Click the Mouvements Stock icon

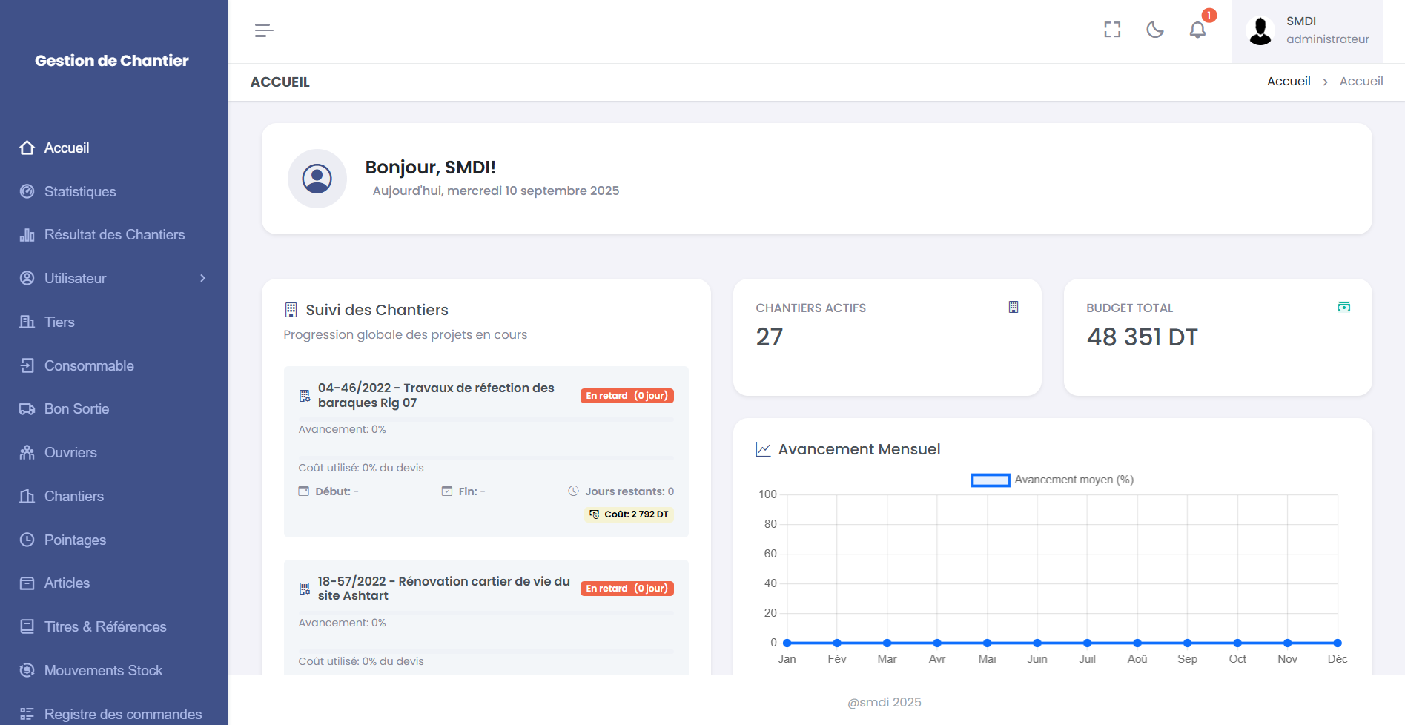click(x=27, y=670)
